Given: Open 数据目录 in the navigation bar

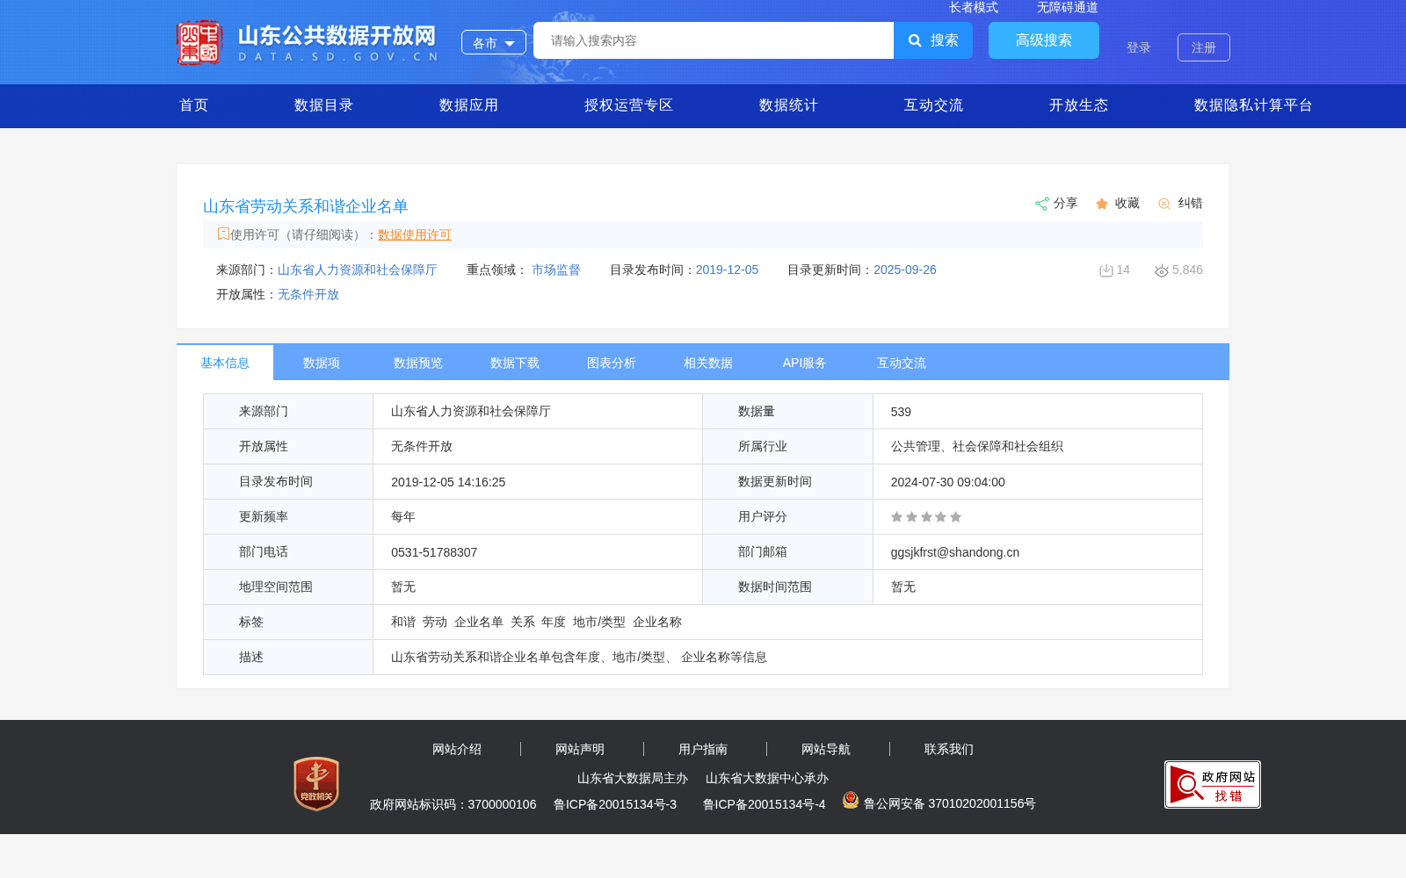Looking at the screenshot, I should pyautogui.click(x=324, y=105).
